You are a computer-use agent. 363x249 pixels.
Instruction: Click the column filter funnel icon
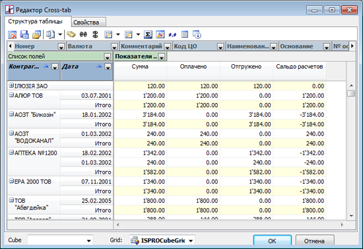tap(108, 35)
